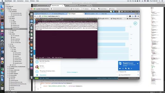
Task: Collapse the Session list section
Action: point(119,72)
